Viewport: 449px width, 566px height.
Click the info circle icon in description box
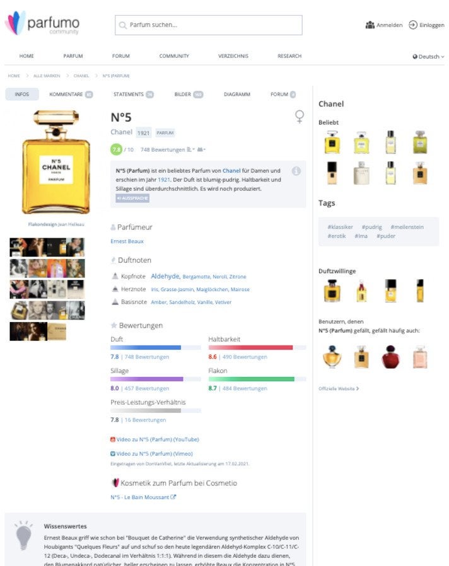pos(296,171)
